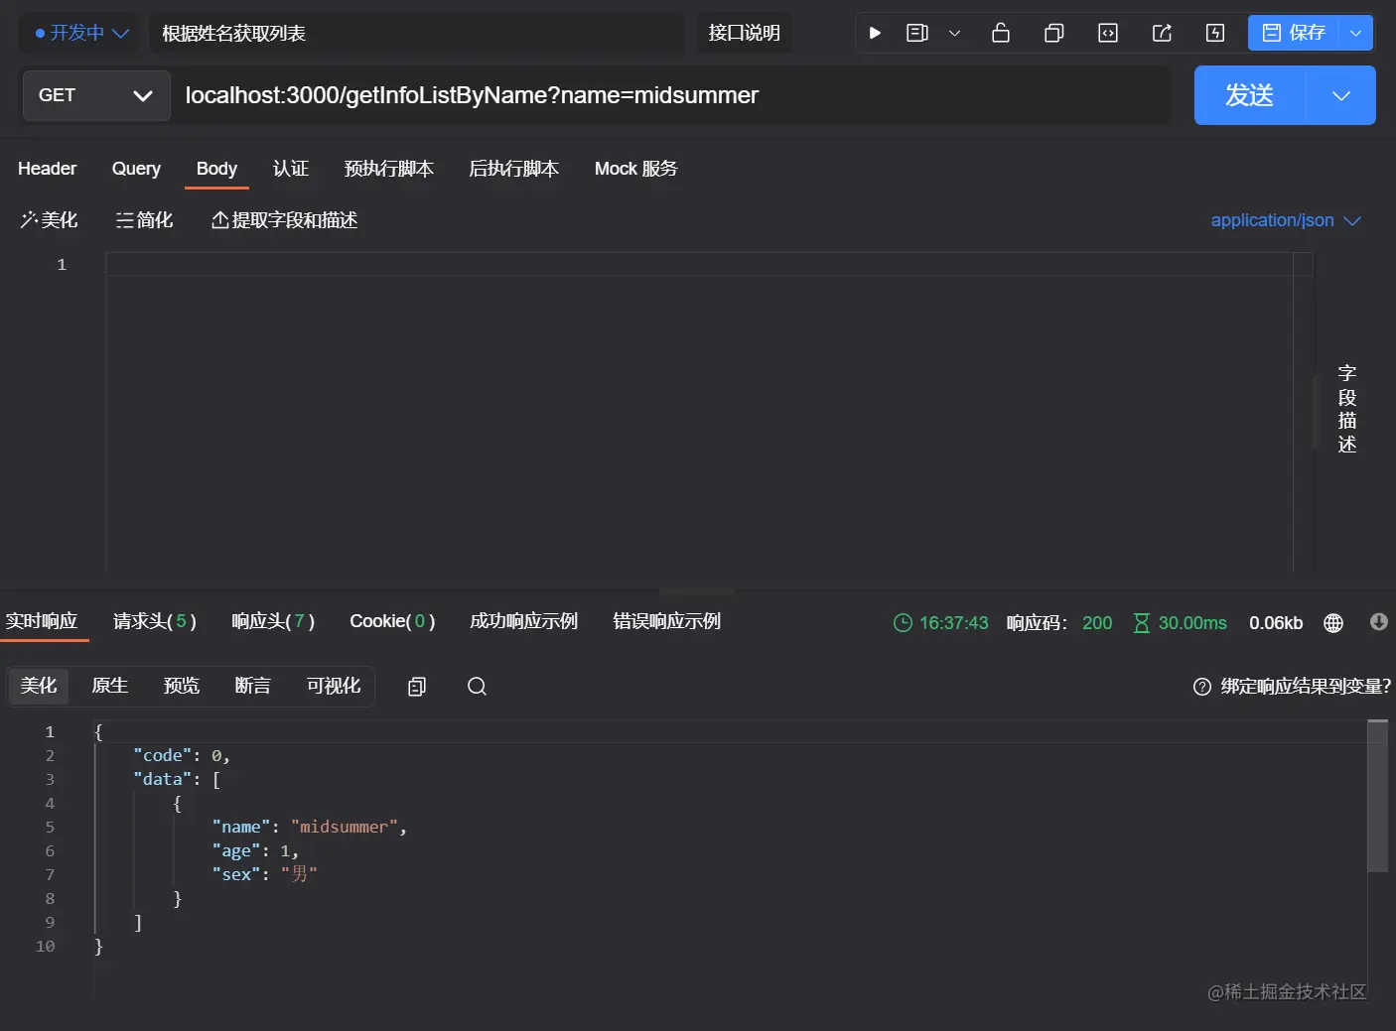Open the generate code icon

click(x=1108, y=33)
